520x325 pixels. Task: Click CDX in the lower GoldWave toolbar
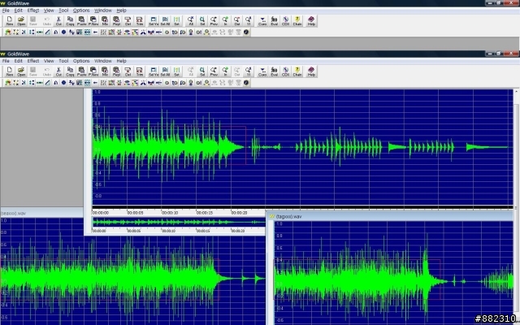(285, 71)
